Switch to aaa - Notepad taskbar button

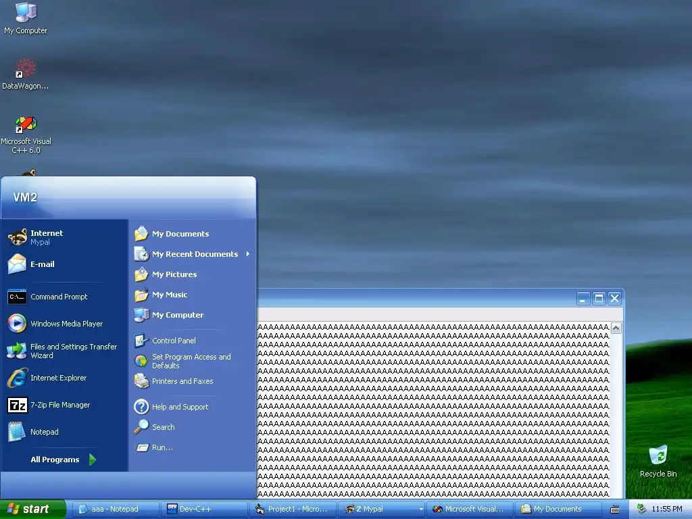pos(115,510)
